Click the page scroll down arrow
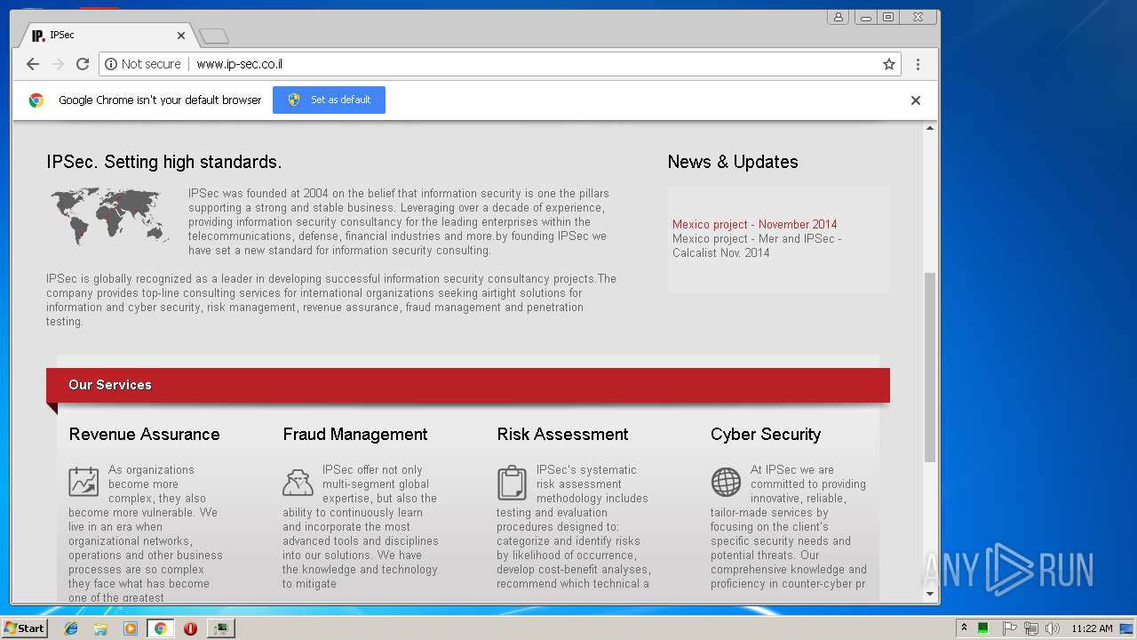The height and width of the screenshot is (640, 1137). click(930, 594)
